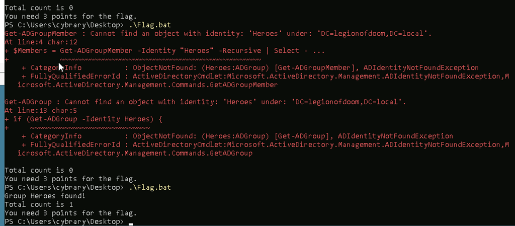Click the "At line:4 char:12" error text
The height and width of the screenshot is (226, 515).
click(39, 42)
